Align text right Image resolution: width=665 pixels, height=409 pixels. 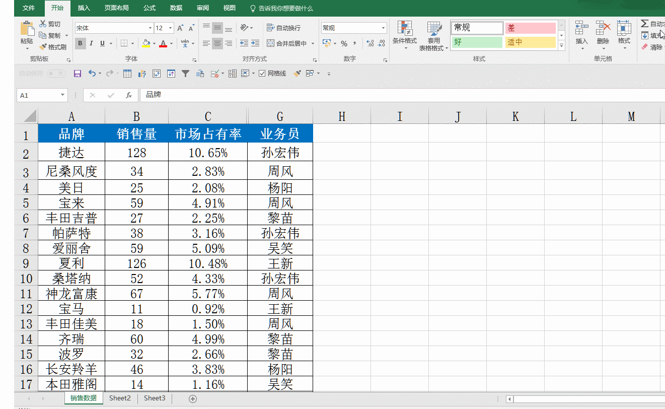(229, 43)
